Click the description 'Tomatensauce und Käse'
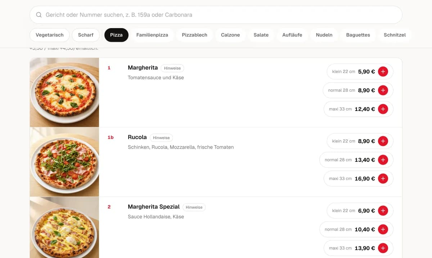 tap(156, 77)
